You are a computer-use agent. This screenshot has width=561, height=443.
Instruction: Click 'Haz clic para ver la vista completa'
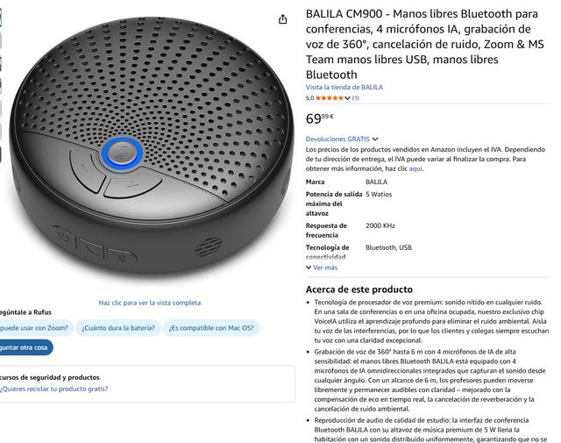click(x=150, y=303)
